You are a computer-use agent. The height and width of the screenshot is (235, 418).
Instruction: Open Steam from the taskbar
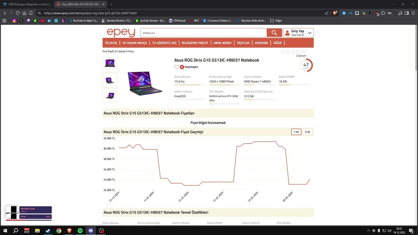(48, 231)
